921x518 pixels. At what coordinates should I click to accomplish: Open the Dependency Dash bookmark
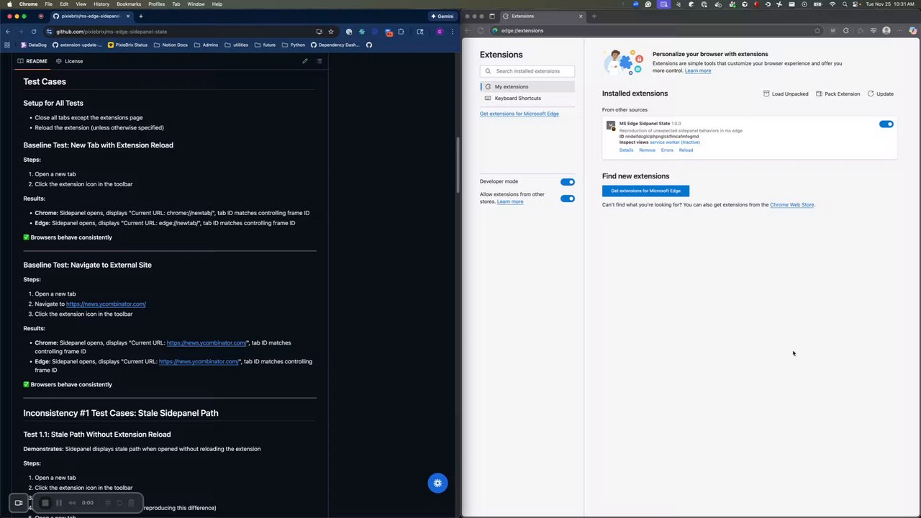click(x=335, y=45)
